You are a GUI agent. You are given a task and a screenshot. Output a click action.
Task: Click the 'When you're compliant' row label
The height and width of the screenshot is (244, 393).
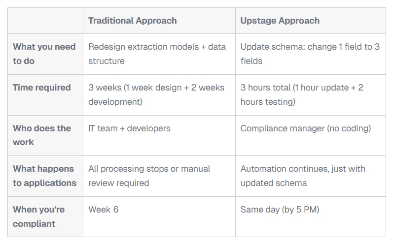[x=38, y=216]
